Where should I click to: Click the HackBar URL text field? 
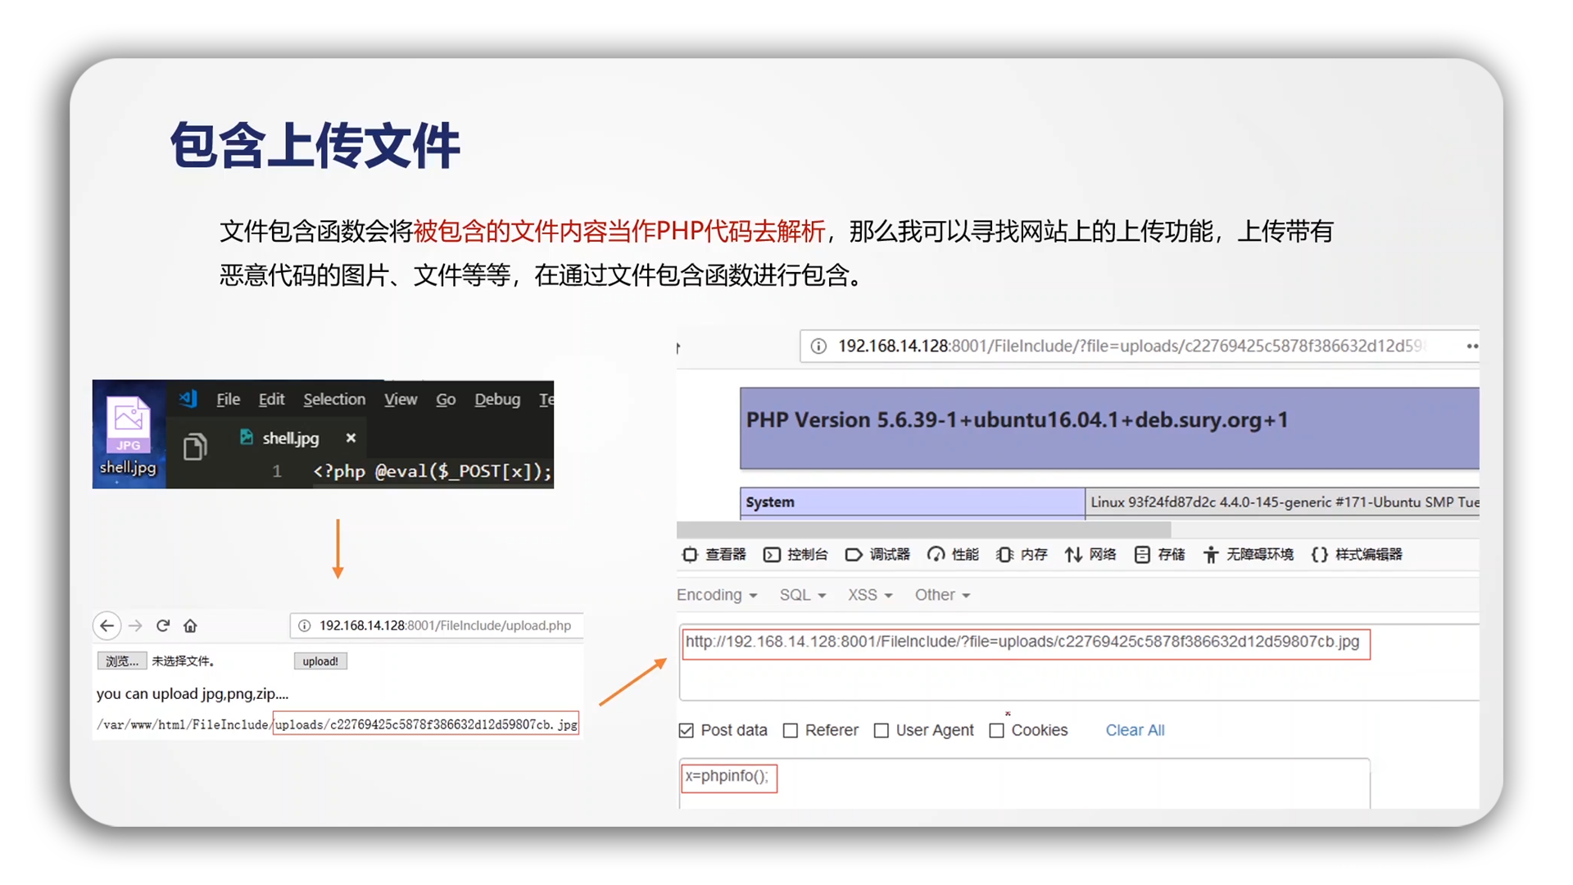(1079, 662)
